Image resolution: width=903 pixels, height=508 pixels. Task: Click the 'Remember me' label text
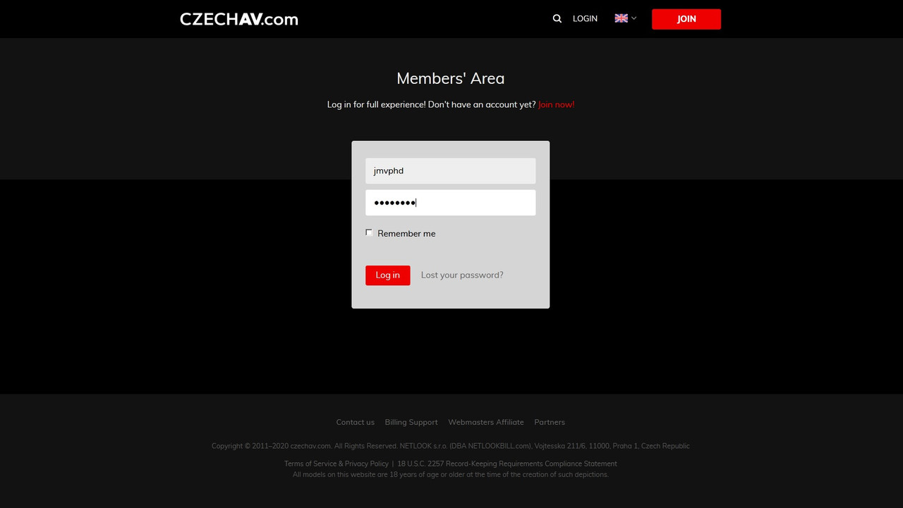coord(406,234)
